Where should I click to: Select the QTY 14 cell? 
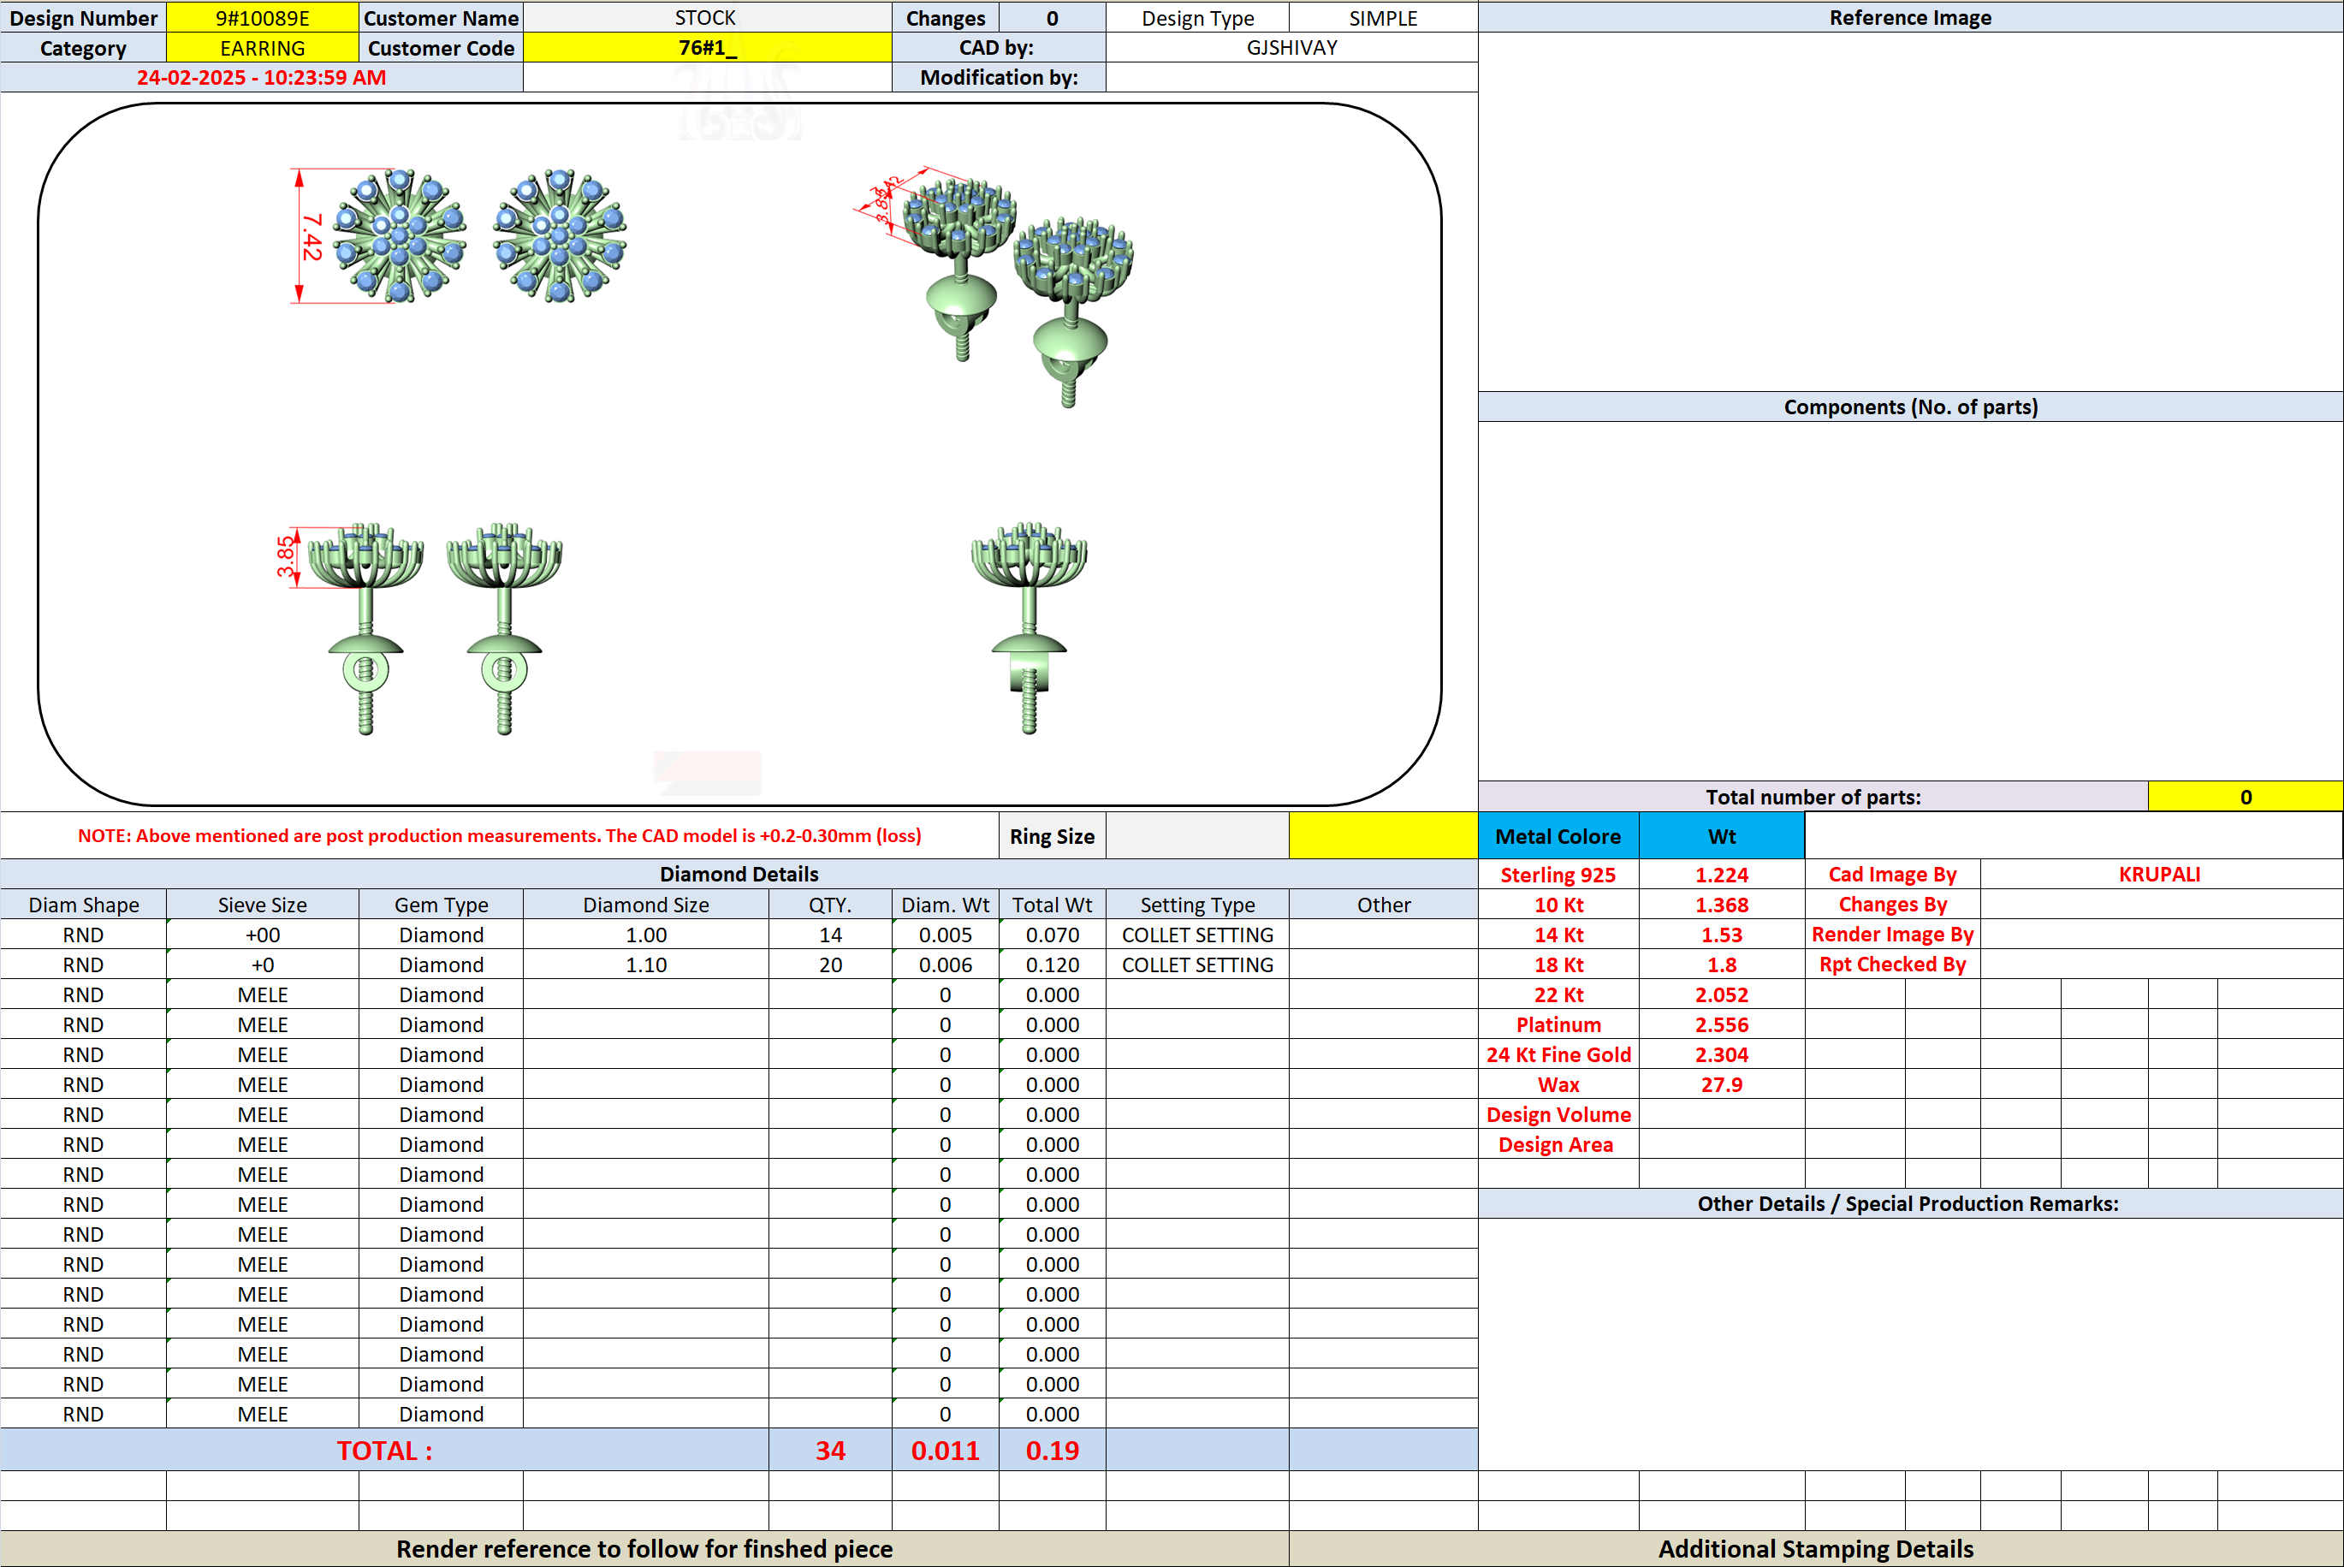pyautogui.click(x=830, y=935)
